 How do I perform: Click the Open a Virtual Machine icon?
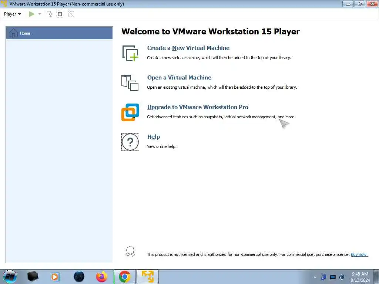click(130, 83)
